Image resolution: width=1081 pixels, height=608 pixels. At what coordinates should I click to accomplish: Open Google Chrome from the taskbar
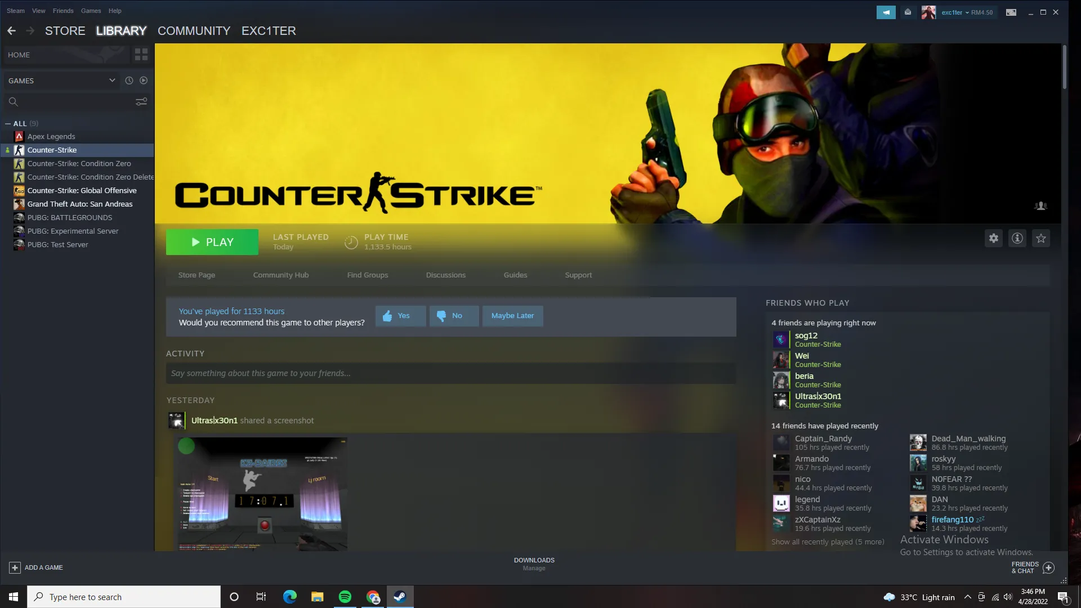point(373,597)
